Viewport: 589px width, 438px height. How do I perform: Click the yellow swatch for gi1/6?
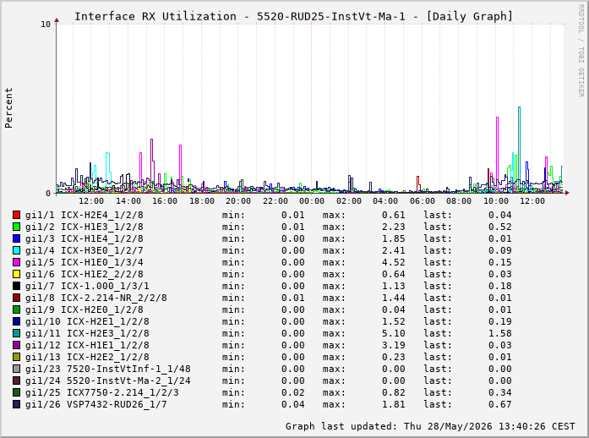pyautogui.click(x=16, y=274)
